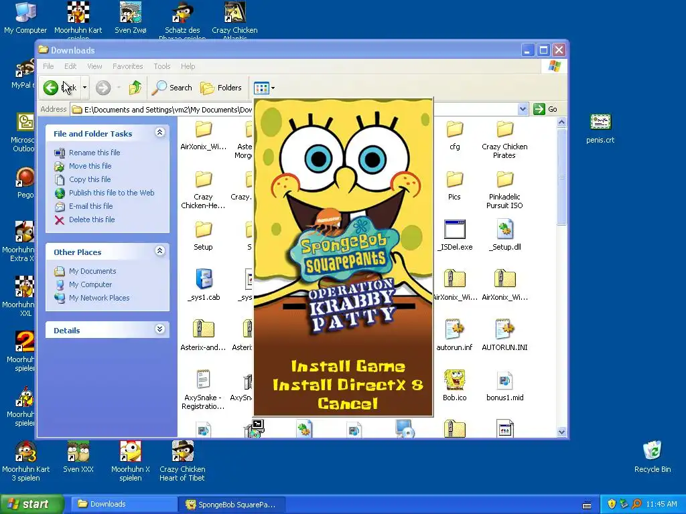Switch to SpongeBob SquarePa... taskbar button
This screenshot has width=686, height=514.
(232, 505)
